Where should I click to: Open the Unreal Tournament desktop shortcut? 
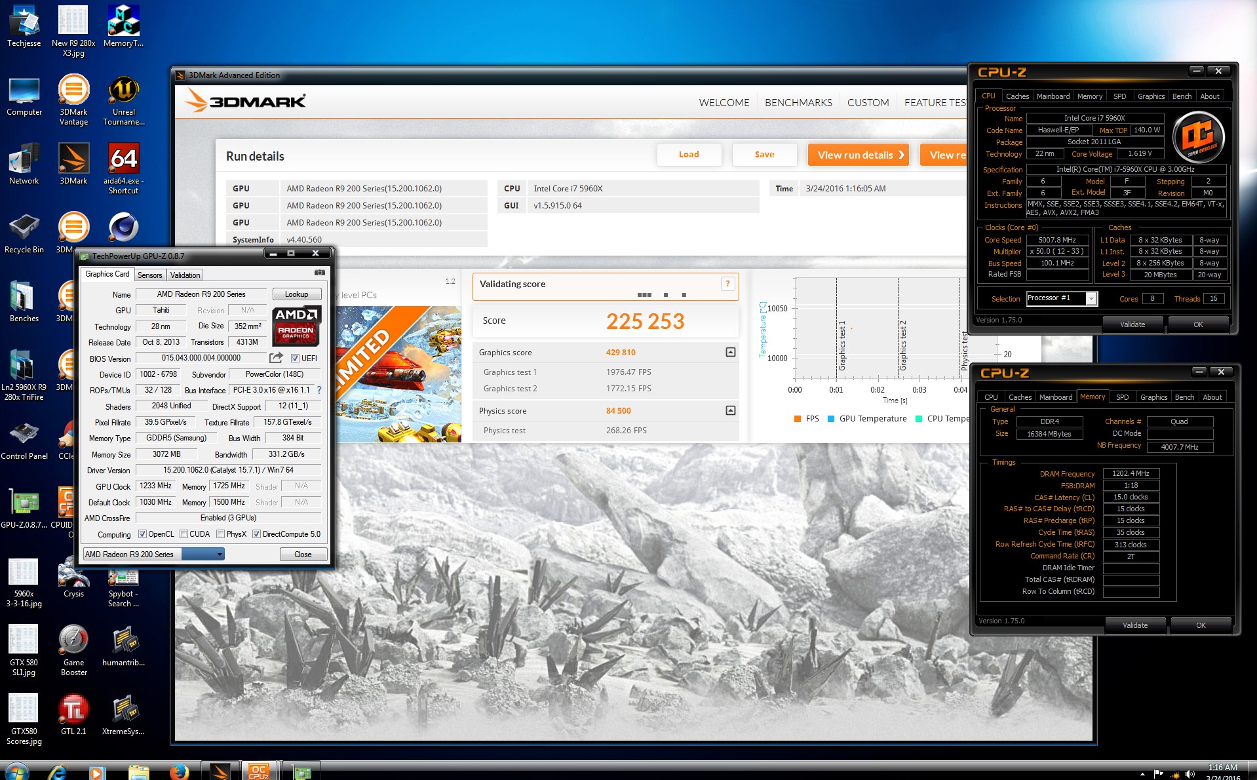click(123, 100)
